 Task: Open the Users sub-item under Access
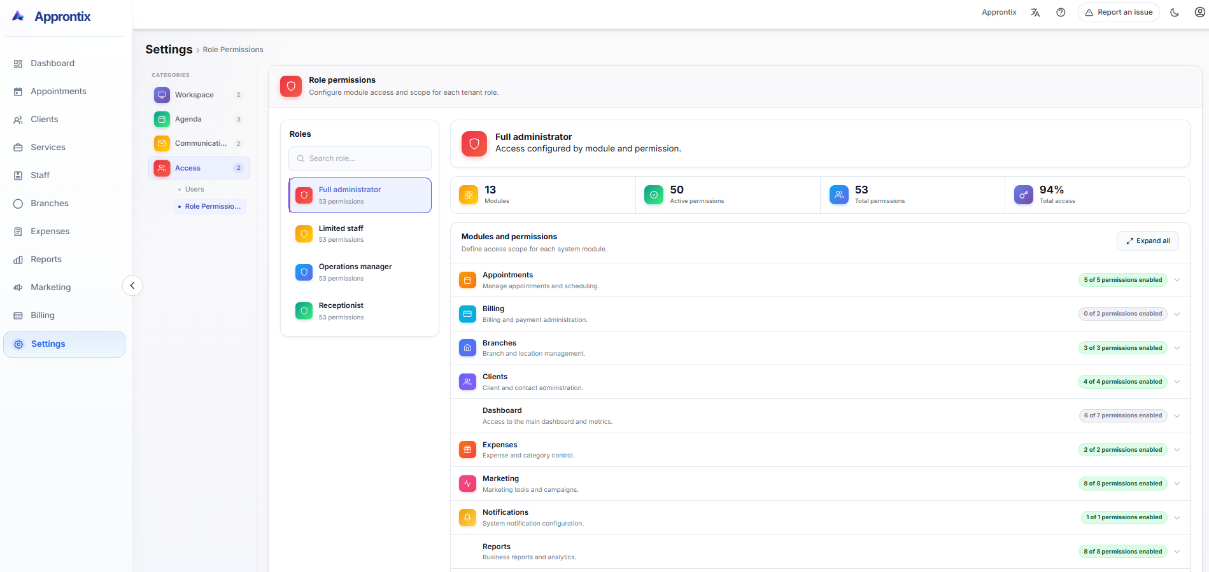(194, 189)
